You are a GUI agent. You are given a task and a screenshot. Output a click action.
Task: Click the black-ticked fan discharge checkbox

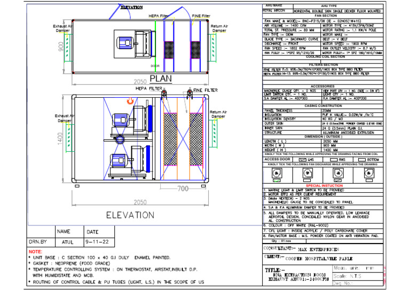338,181
